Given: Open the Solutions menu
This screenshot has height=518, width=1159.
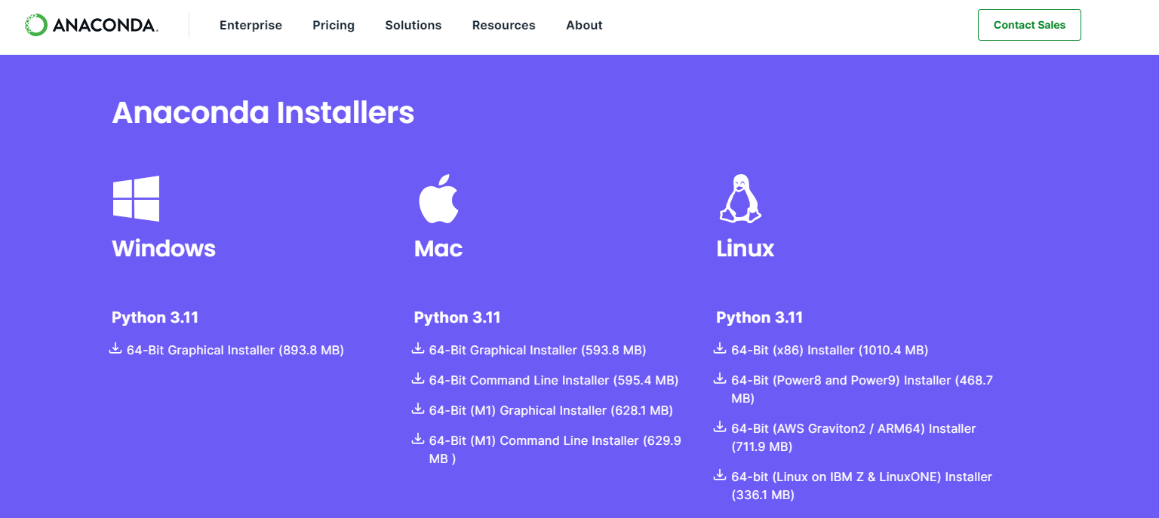Looking at the screenshot, I should tap(413, 25).
